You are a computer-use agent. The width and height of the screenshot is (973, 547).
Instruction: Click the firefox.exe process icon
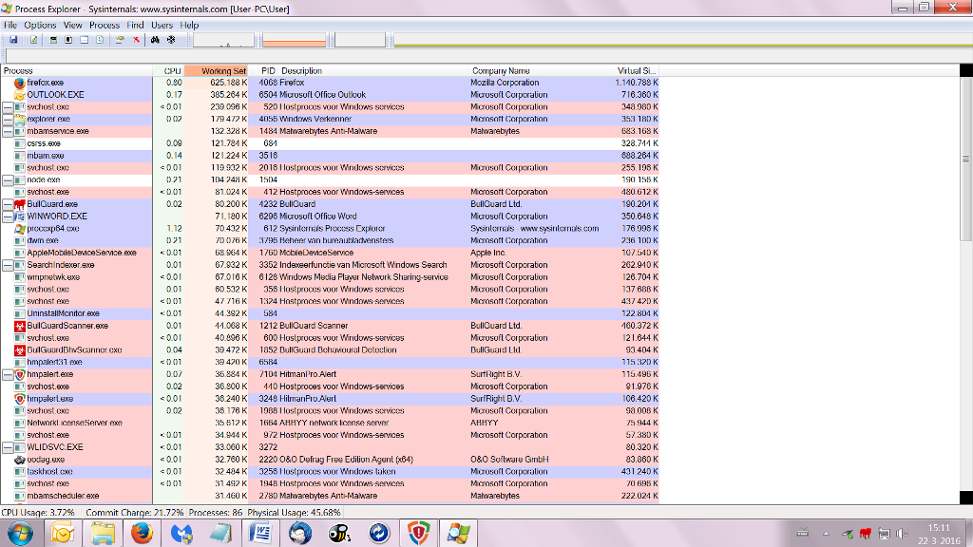coord(19,83)
